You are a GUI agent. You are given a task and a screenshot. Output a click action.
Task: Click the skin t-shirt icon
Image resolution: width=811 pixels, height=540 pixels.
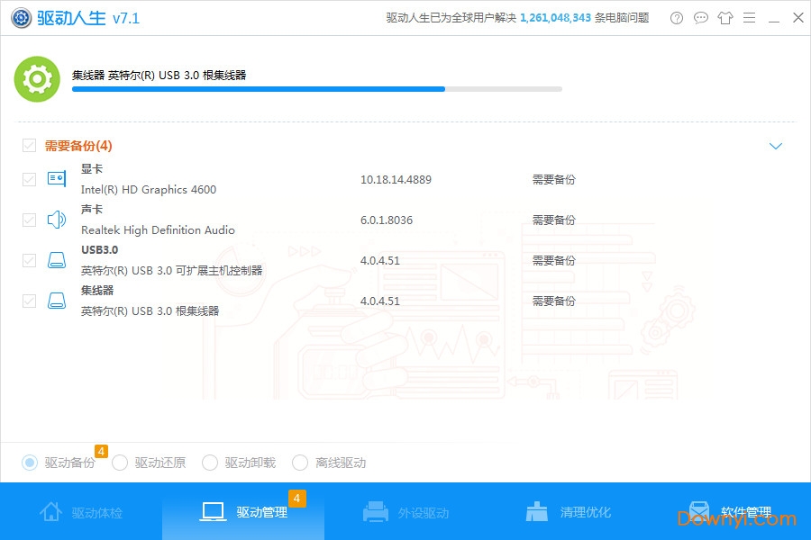(724, 18)
